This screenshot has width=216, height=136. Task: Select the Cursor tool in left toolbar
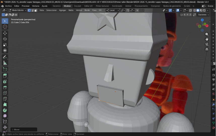pyautogui.click(x=5, y=27)
